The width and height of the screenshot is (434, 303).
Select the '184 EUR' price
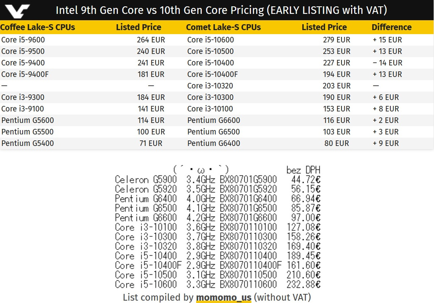pyautogui.click(x=151, y=97)
